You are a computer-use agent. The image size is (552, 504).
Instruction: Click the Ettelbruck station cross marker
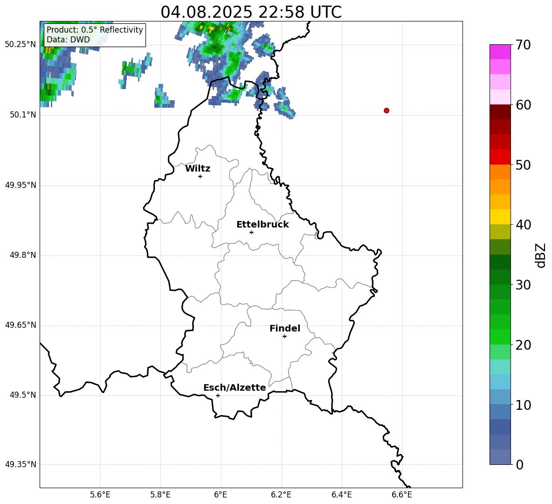251,232
